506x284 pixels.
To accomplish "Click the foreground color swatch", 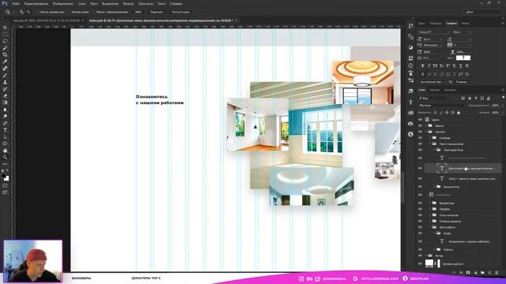I will click(3, 176).
